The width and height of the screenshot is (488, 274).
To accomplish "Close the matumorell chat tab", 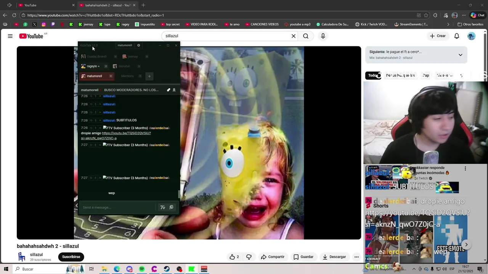I will (x=111, y=76).
